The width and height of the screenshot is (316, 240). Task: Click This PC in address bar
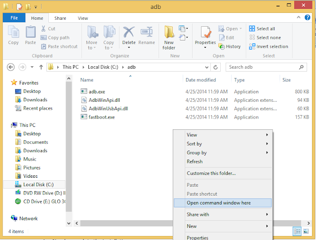click(x=70, y=67)
